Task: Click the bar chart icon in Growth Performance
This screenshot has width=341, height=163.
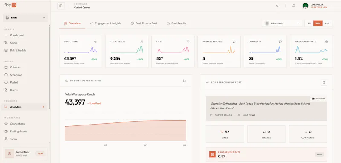Action: pyautogui.click(x=185, y=81)
